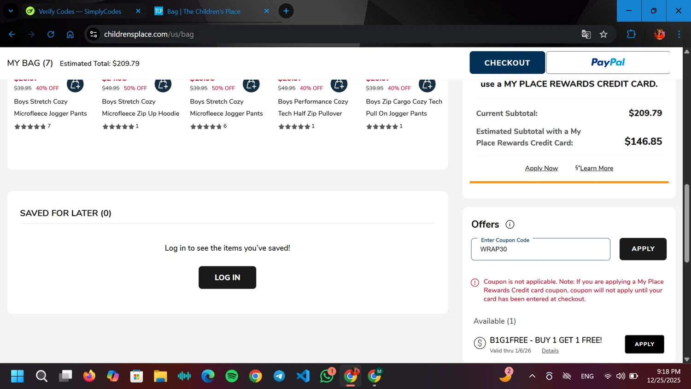Open Boys Performance Cozy Tech Half Zip Pullover
The image size is (691, 389).
click(313, 107)
